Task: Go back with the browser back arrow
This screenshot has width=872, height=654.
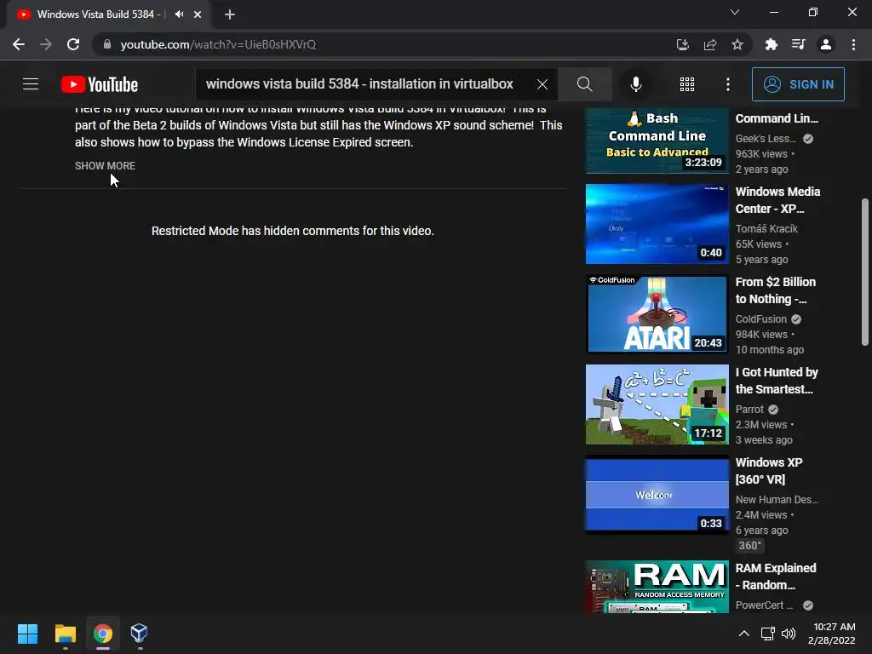Action: [x=19, y=44]
